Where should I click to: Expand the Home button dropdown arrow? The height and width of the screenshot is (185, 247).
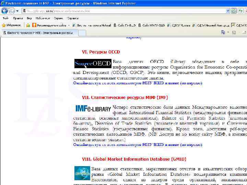point(228,33)
